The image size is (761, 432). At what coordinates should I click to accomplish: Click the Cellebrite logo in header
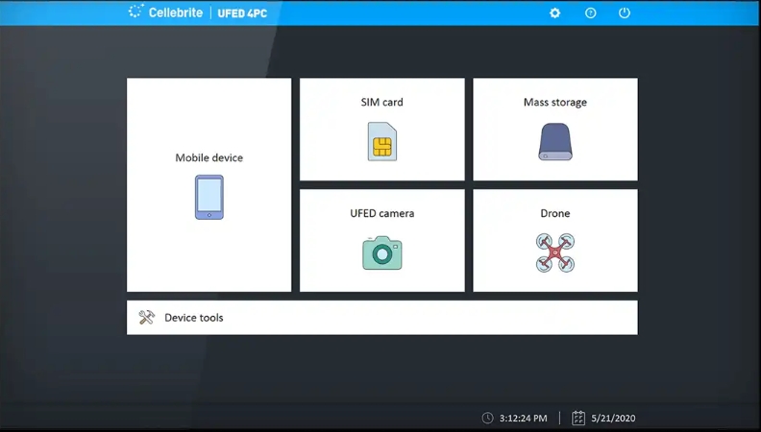[165, 12]
